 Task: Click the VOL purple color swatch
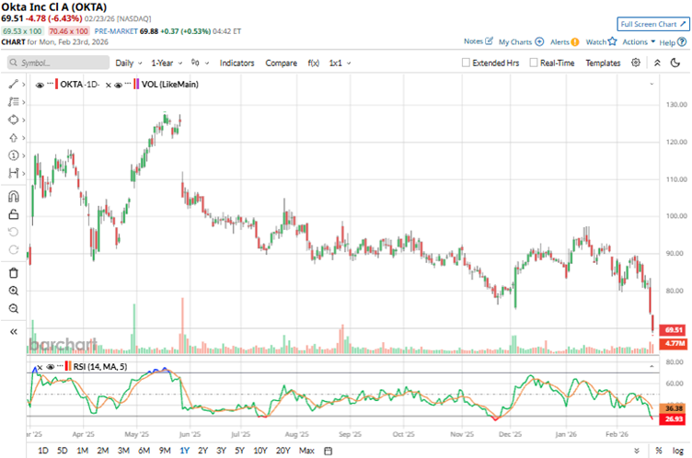[x=137, y=85]
